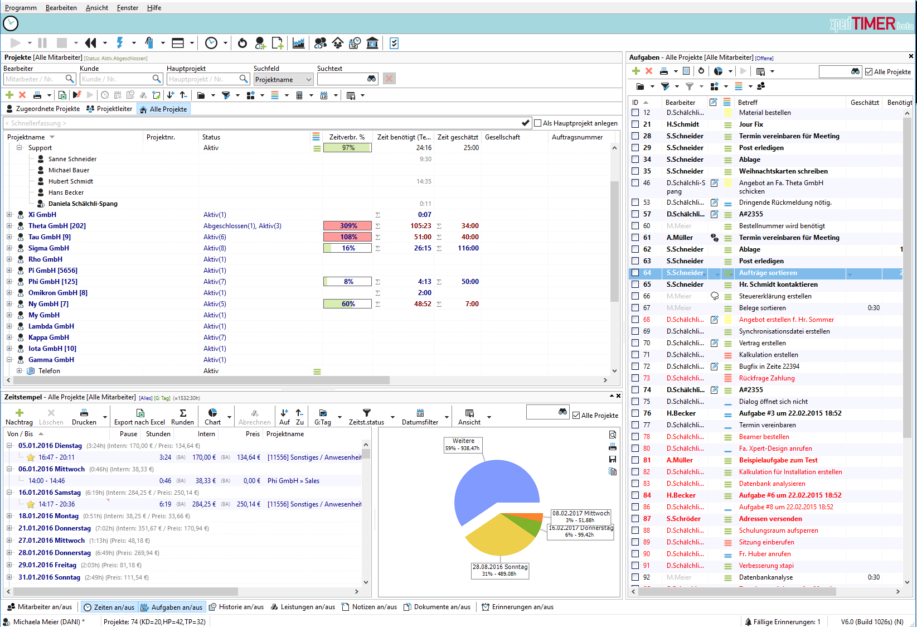Expand the 18.01.2016 Montag time entries

pyautogui.click(x=9, y=516)
